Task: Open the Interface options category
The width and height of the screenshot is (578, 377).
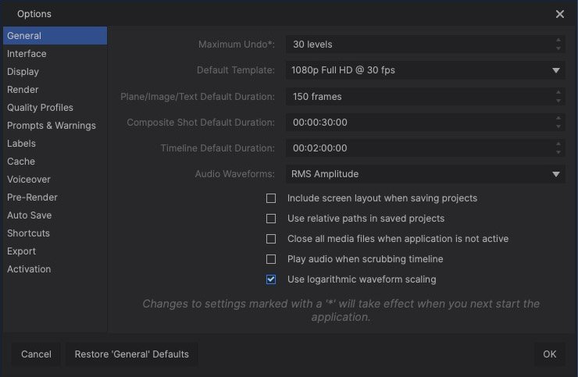Action: pos(27,54)
